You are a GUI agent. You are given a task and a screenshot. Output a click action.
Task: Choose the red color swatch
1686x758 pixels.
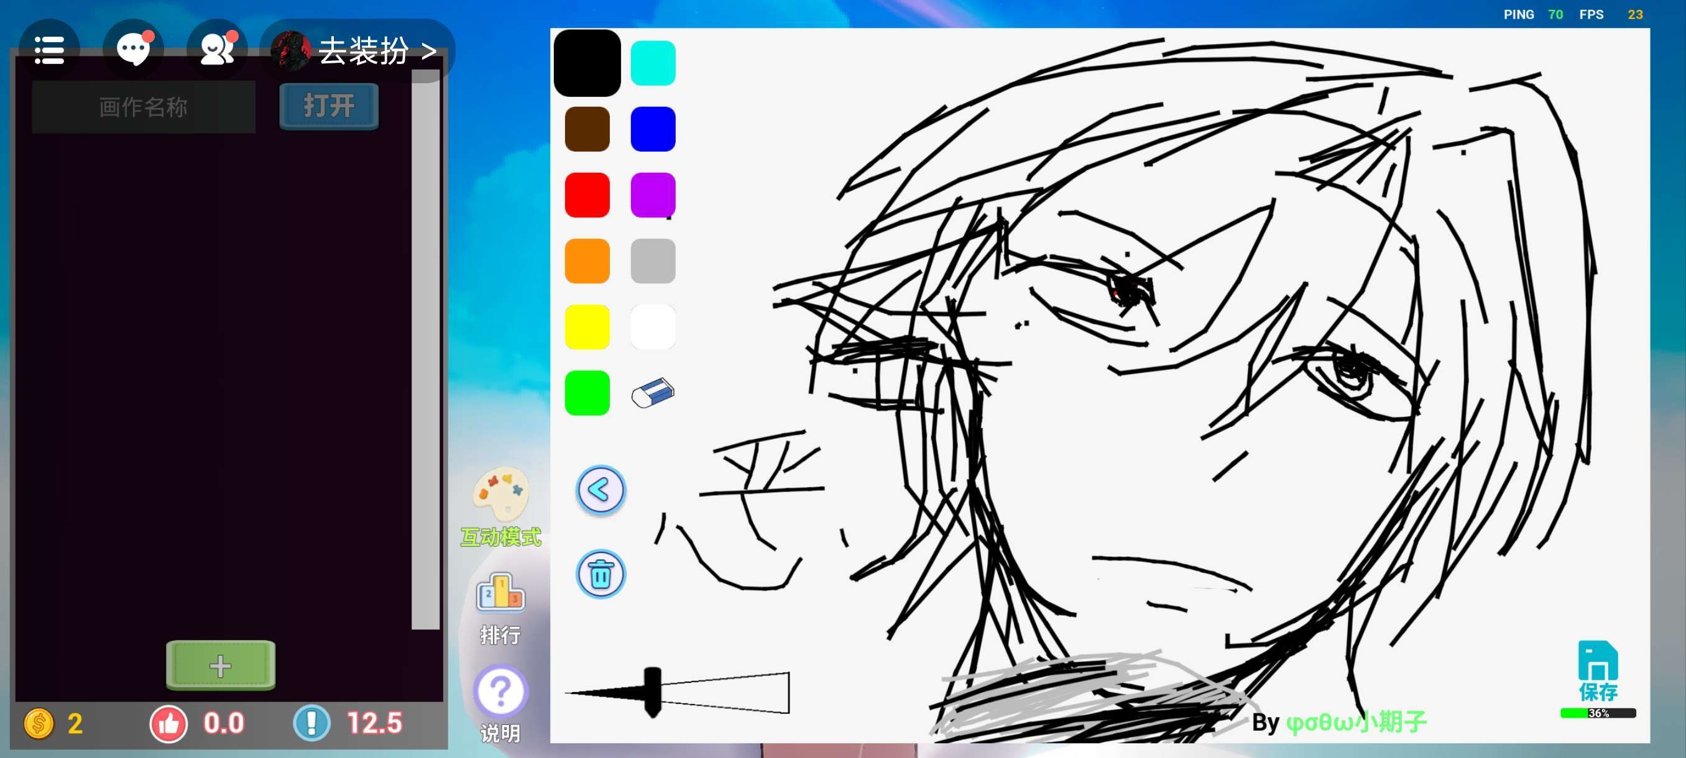587,195
